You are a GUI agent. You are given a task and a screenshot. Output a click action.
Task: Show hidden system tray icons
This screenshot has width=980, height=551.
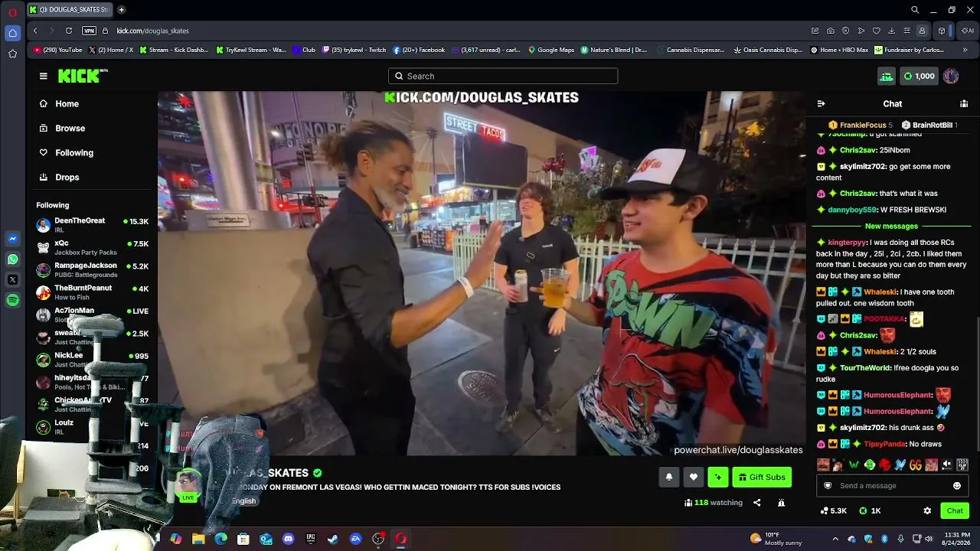[835, 539]
